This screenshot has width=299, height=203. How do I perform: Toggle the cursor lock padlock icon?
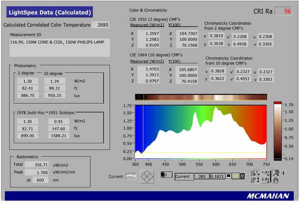point(242,176)
